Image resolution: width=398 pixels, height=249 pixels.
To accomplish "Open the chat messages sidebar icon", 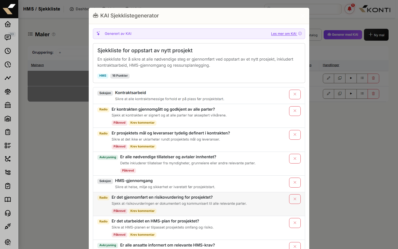I will pos(8,37).
